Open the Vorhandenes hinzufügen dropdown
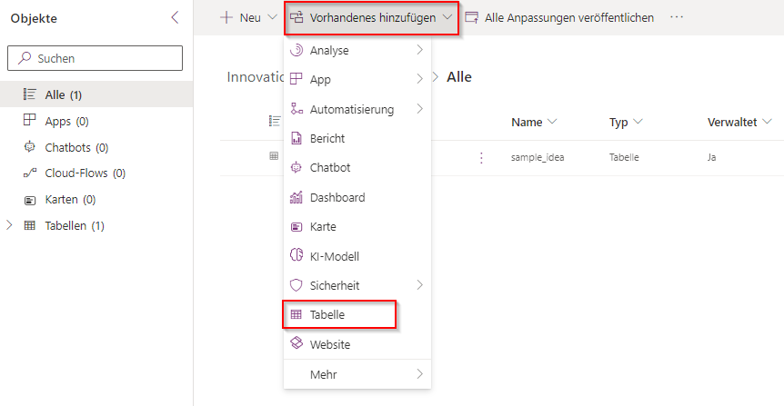 point(371,17)
